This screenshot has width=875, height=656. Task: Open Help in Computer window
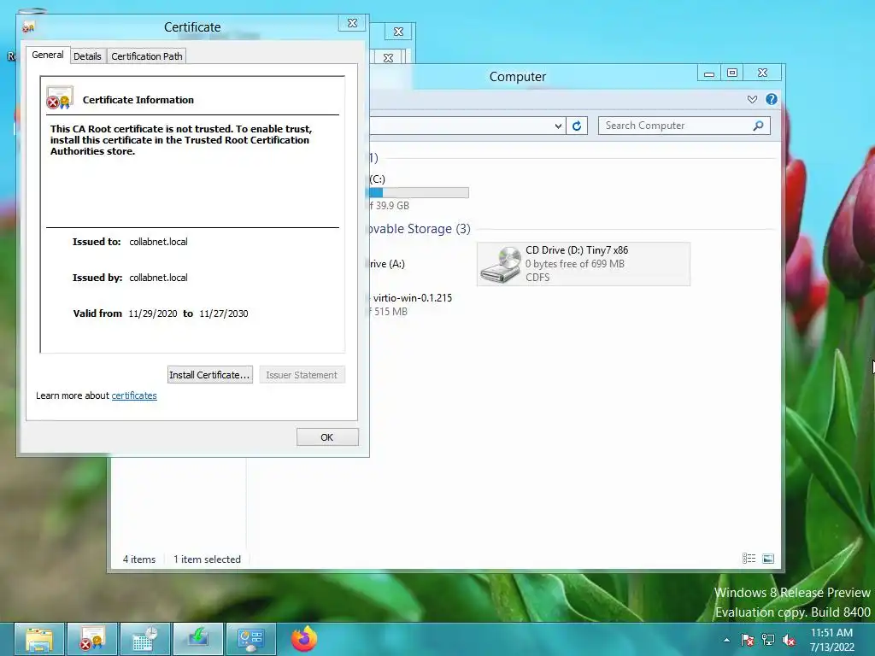tap(772, 99)
